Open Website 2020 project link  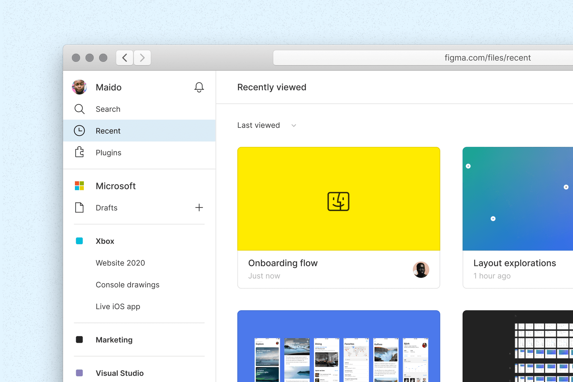(120, 263)
